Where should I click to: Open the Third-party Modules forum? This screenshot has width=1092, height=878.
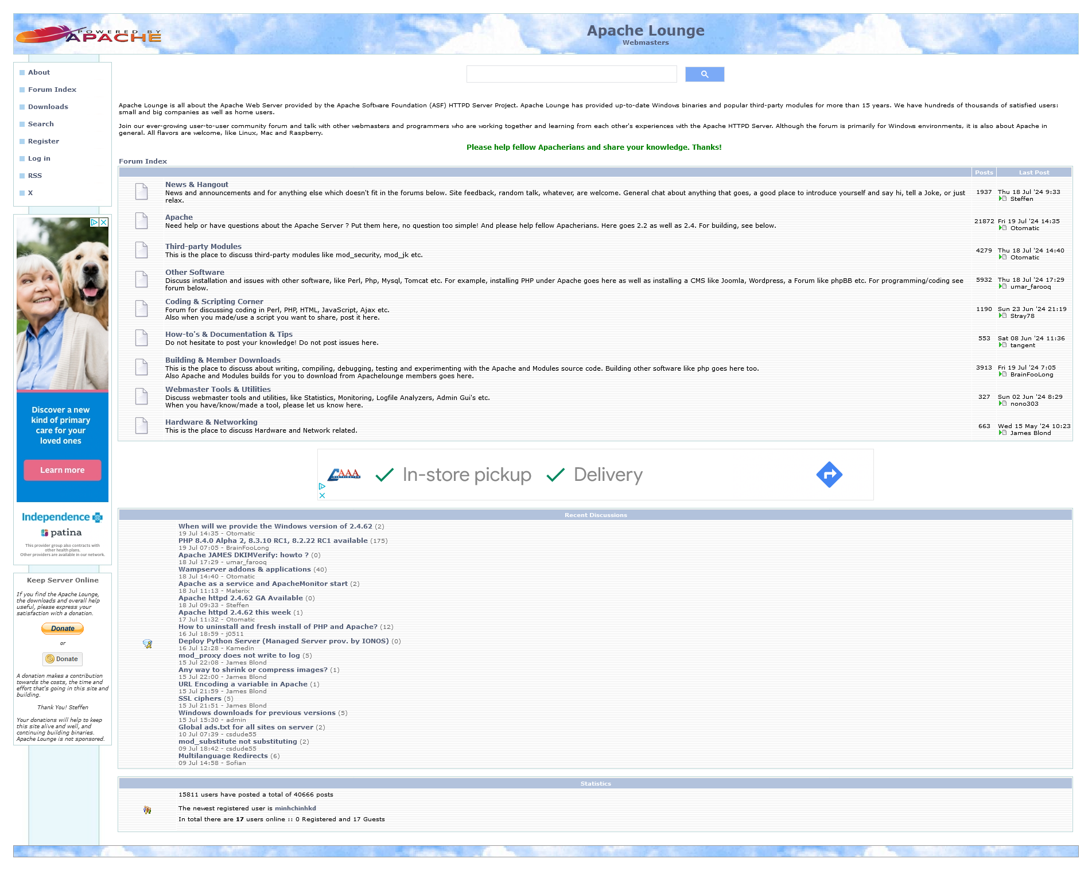[x=204, y=246]
